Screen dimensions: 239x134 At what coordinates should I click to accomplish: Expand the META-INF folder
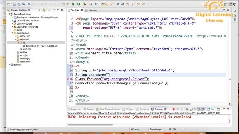pyautogui.click(x=15, y=36)
